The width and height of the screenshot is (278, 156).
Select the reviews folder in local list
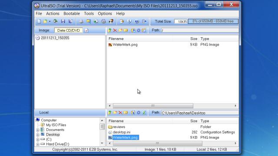point(119,127)
